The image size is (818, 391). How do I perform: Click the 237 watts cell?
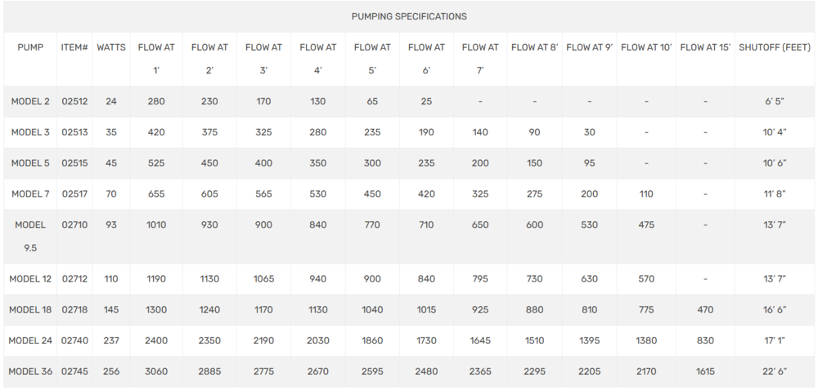tap(111, 340)
